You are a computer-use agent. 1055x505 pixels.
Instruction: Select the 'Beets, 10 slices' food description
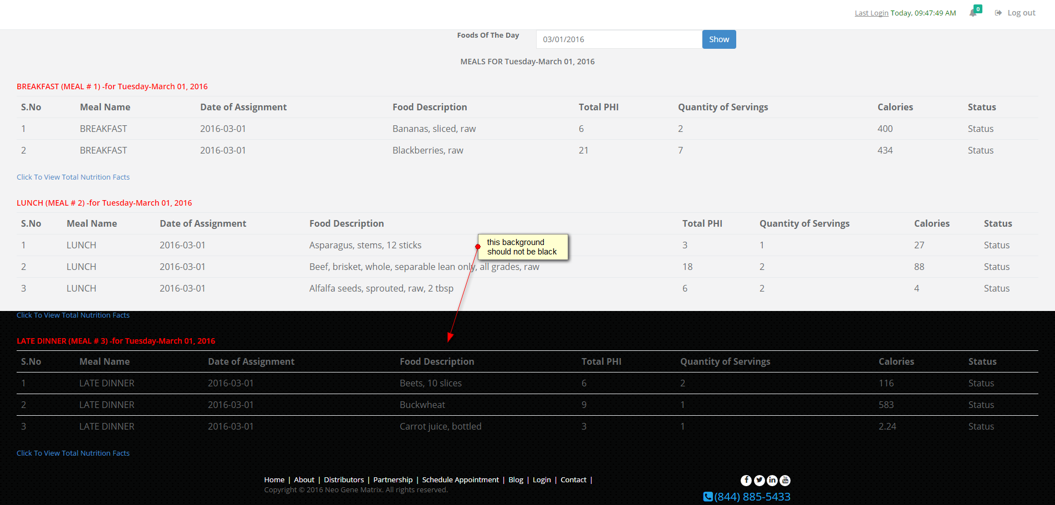[431, 383]
